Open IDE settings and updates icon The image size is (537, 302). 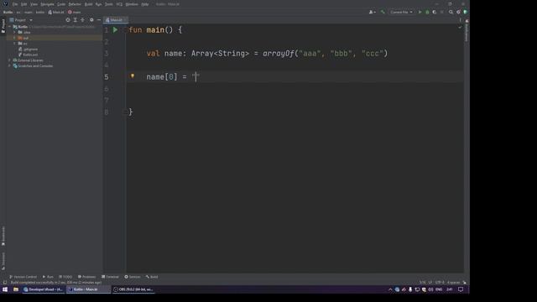pos(458,12)
